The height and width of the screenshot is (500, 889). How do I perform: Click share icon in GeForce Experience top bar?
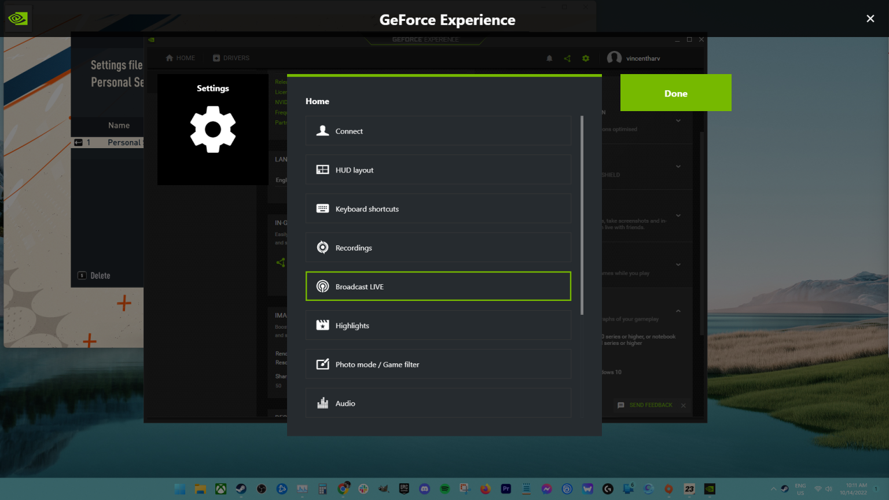click(x=567, y=58)
